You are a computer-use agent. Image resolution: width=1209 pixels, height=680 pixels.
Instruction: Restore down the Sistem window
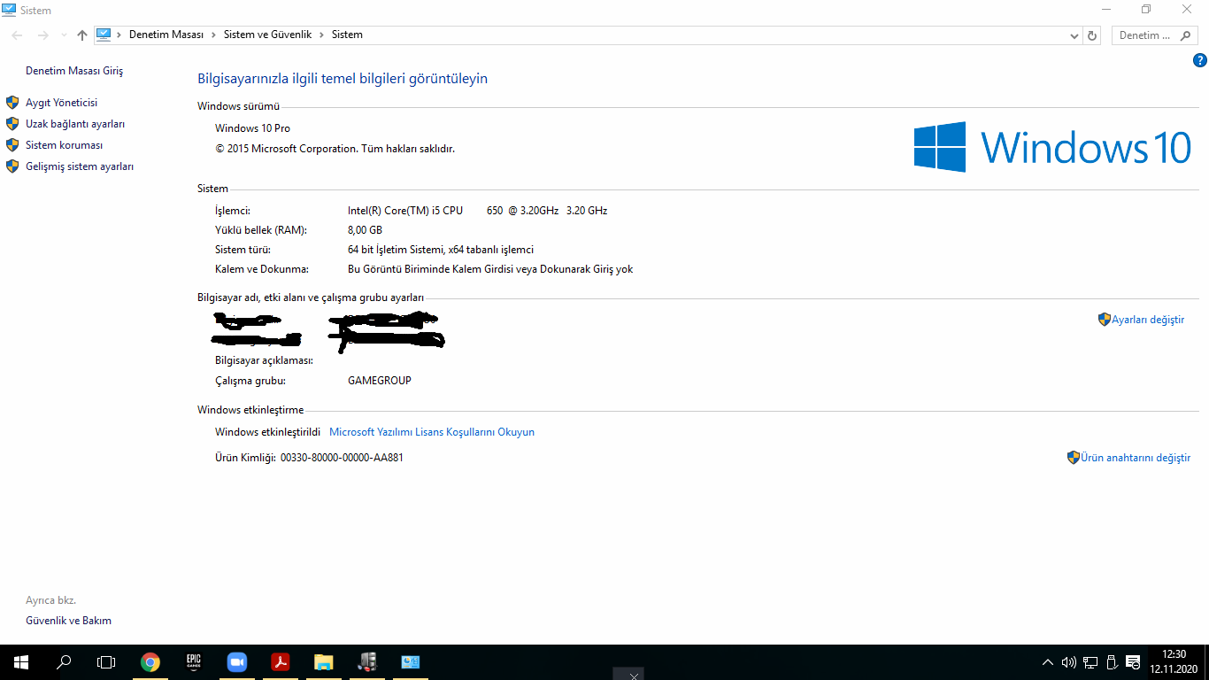[x=1146, y=10]
